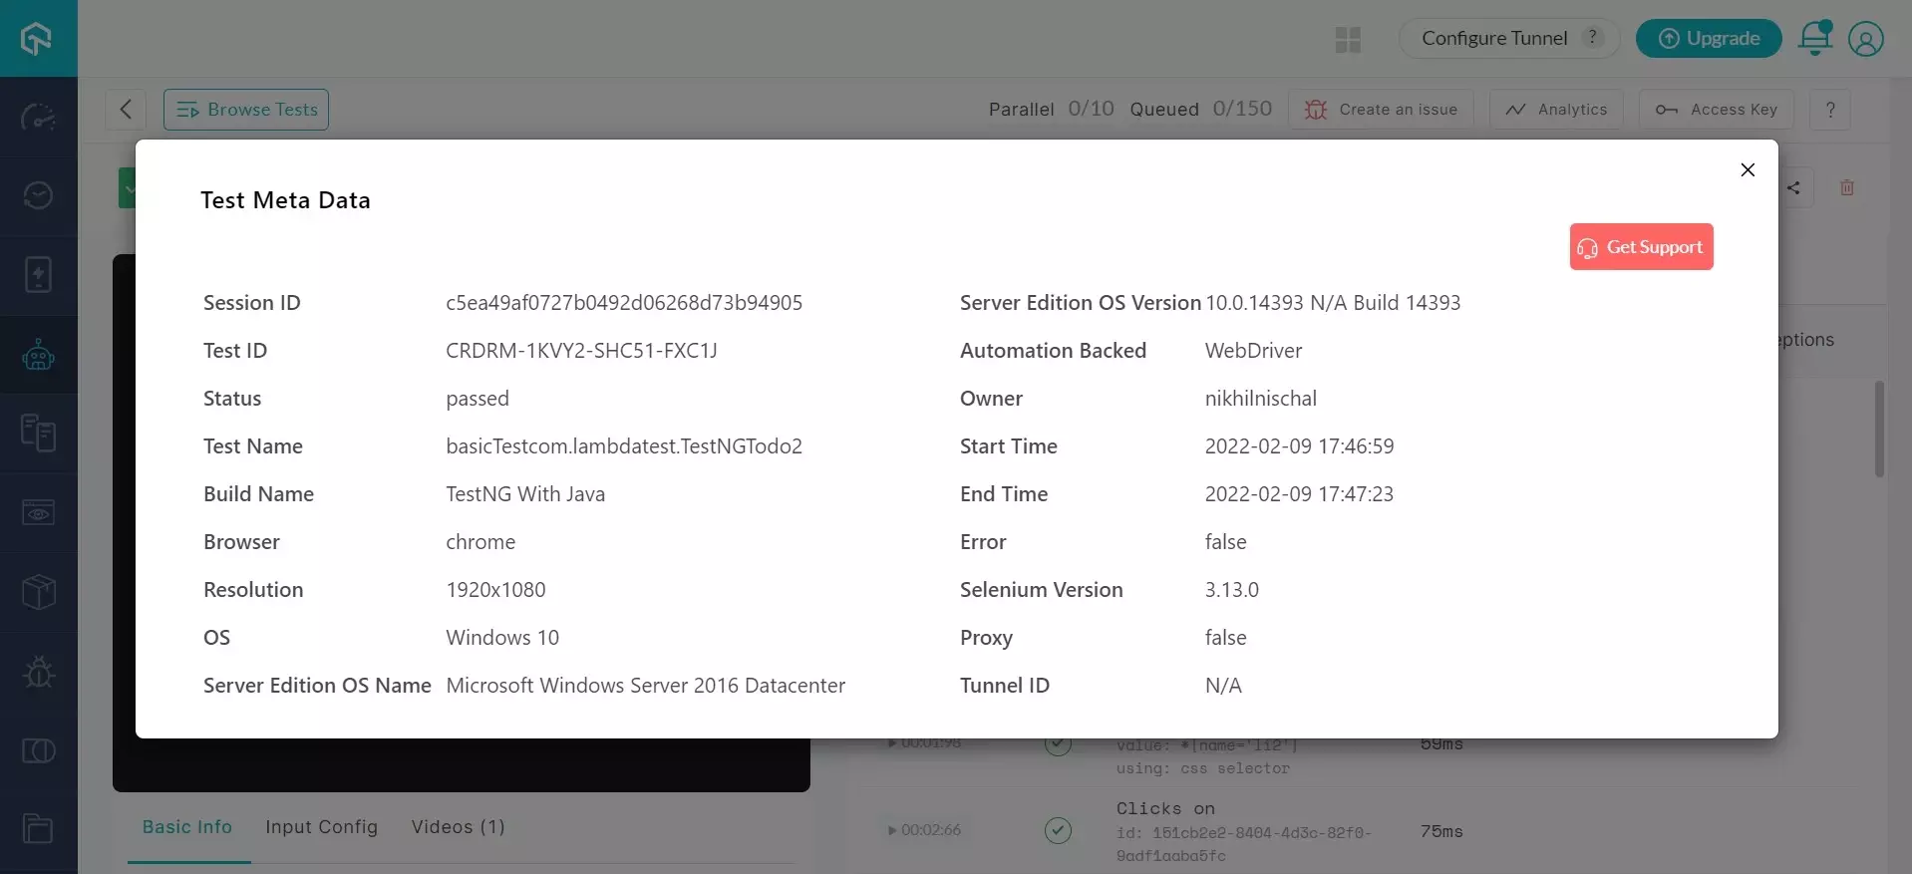
Task: Switch to the Videos (1) tab
Action: (458, 827)
